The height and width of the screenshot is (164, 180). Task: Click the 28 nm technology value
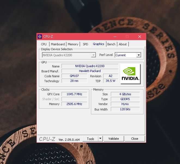pos(74,81)
